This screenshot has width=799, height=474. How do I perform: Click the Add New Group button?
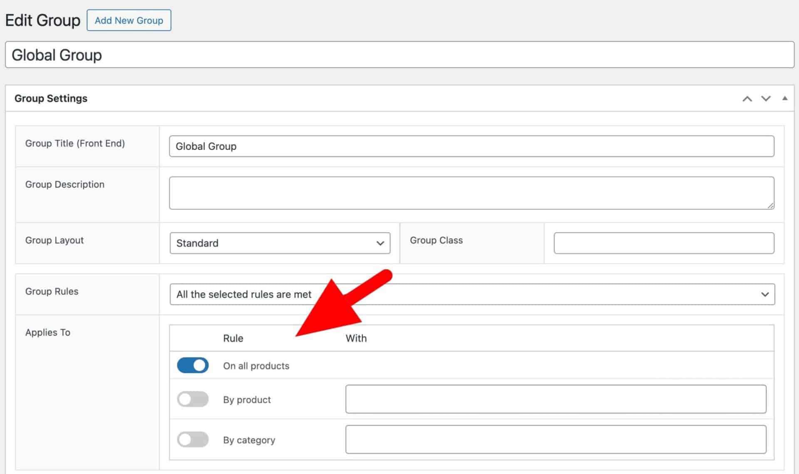point(129,20)
